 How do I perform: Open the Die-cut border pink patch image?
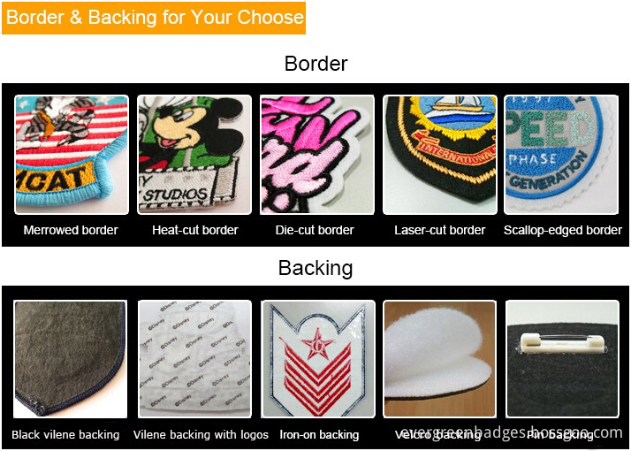317,155
